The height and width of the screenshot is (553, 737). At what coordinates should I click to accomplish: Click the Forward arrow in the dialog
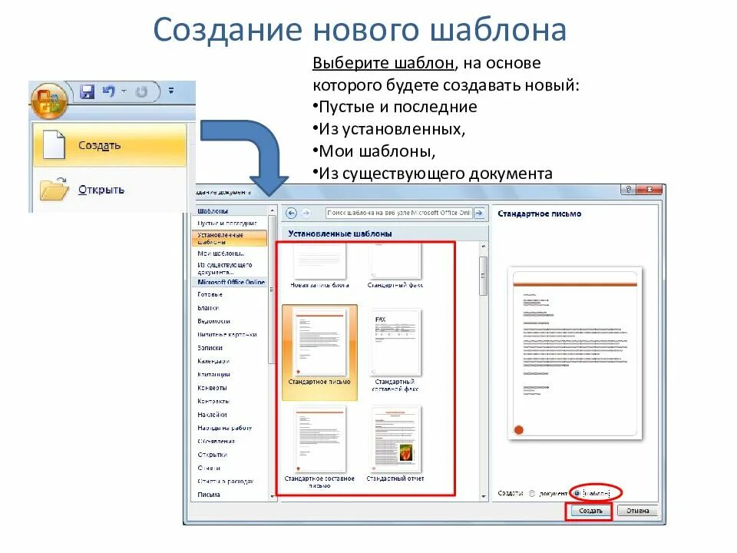306,214
